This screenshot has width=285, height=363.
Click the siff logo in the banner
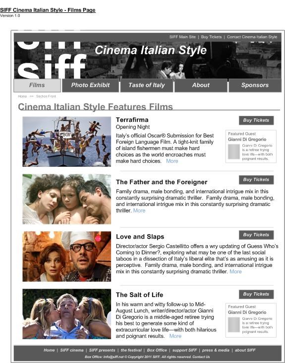52,60
